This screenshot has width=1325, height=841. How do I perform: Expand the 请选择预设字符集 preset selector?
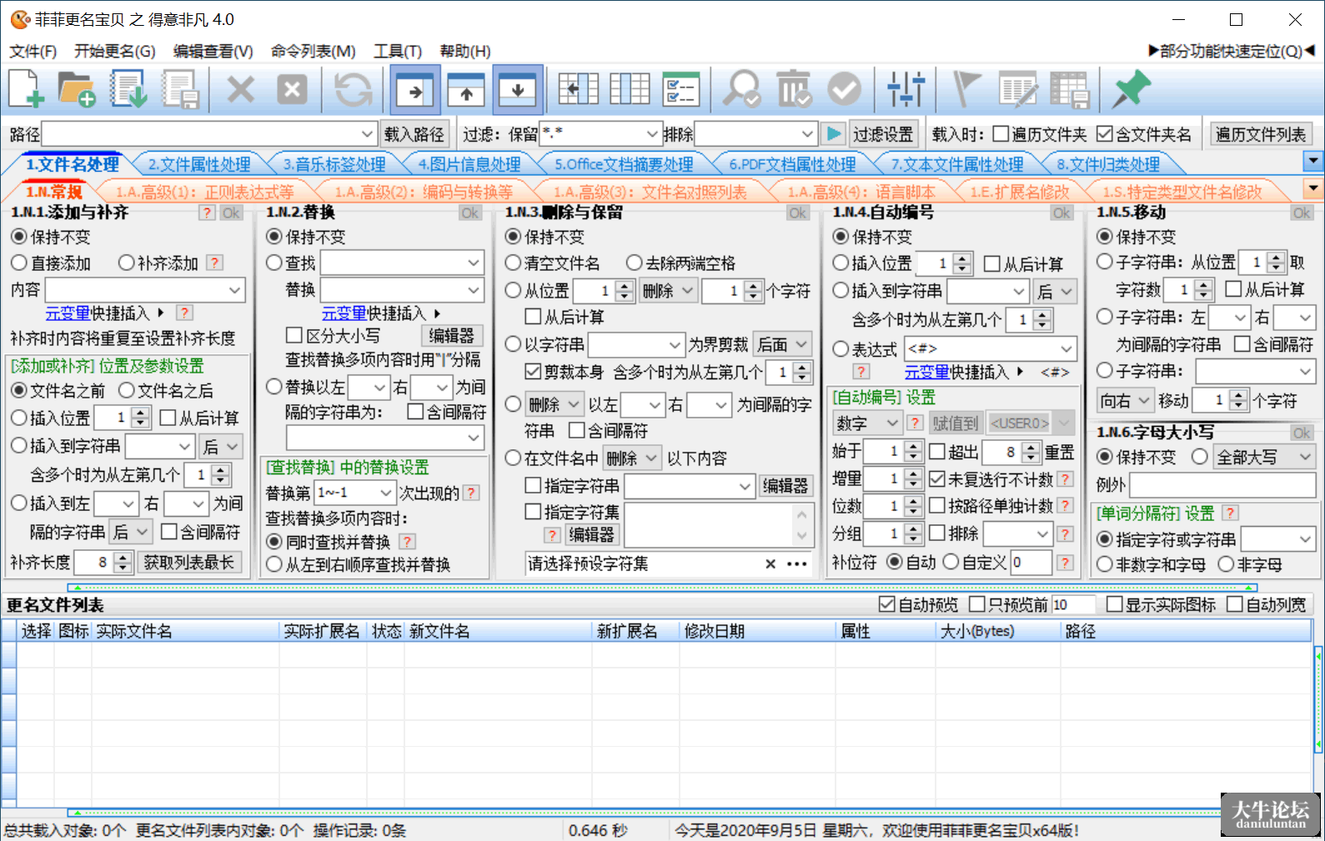tap(796, 564)
